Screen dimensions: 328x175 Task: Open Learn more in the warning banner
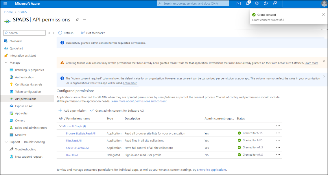pos(311,63)
